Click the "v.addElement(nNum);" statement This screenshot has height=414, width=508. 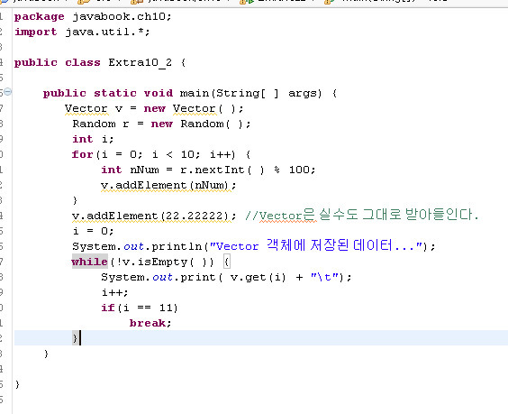coord(168,186)
